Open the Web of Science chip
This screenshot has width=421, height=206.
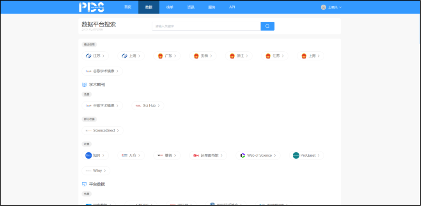point(258,155)
